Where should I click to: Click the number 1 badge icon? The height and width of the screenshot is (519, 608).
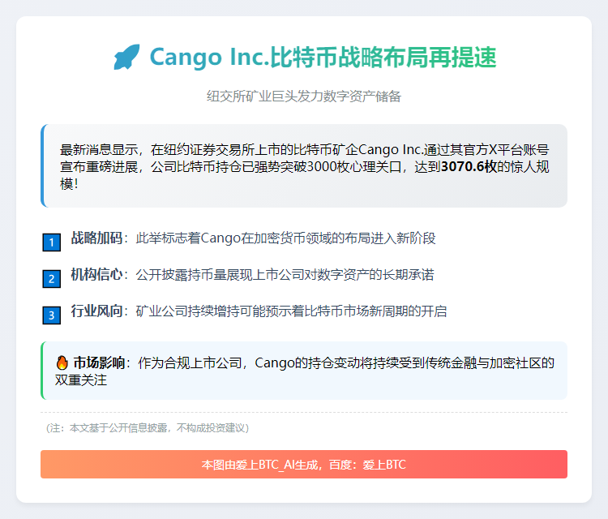pos(52,242)
